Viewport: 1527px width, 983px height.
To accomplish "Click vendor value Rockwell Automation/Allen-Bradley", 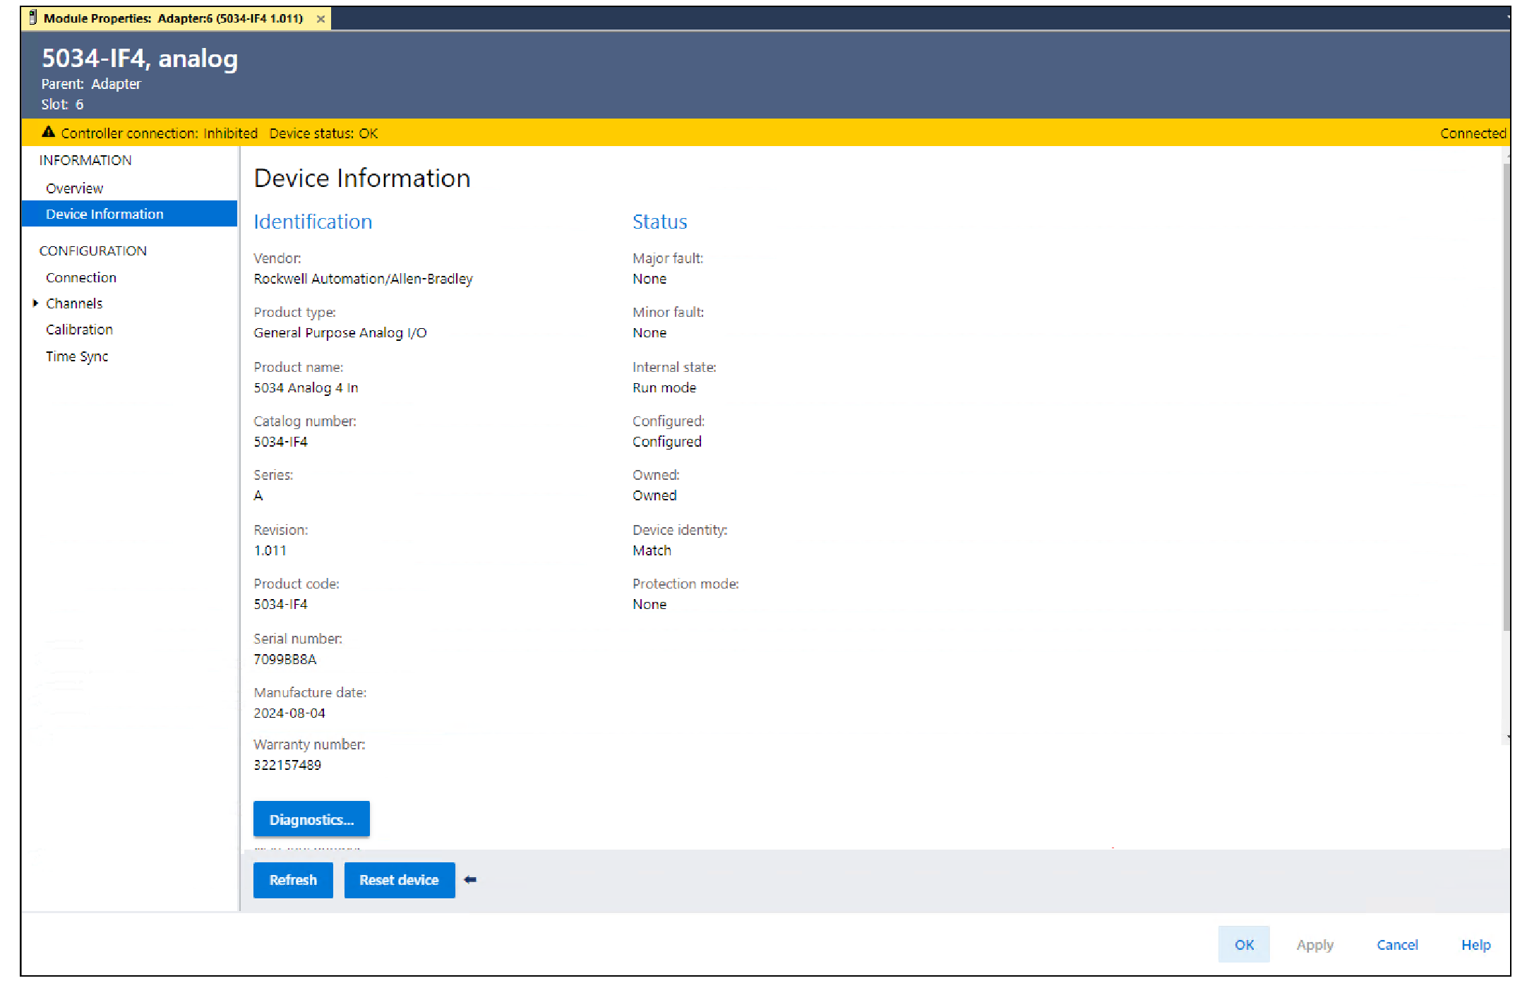I will click(363, 279).
